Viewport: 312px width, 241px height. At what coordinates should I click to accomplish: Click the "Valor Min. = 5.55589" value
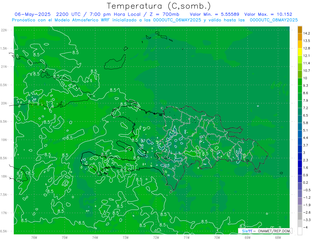[x=214, y=15]
